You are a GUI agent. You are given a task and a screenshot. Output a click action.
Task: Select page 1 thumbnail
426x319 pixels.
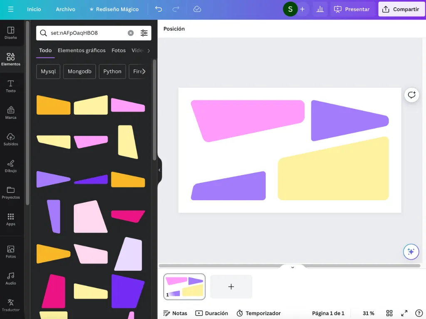pos(184,287)
